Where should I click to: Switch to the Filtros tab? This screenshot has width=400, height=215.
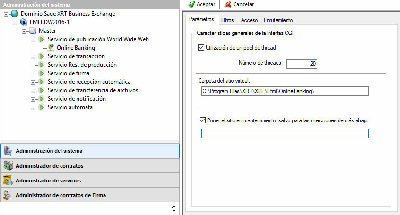coord(227,20)
